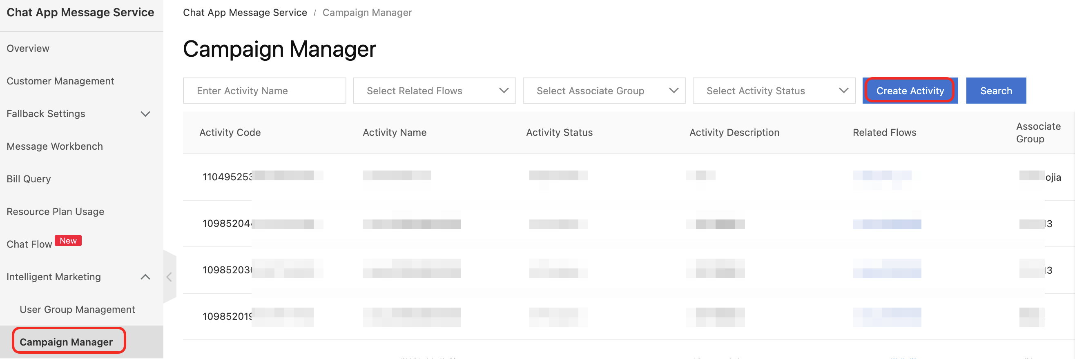Navigate to Message Workbench

(x=55, y=146)
